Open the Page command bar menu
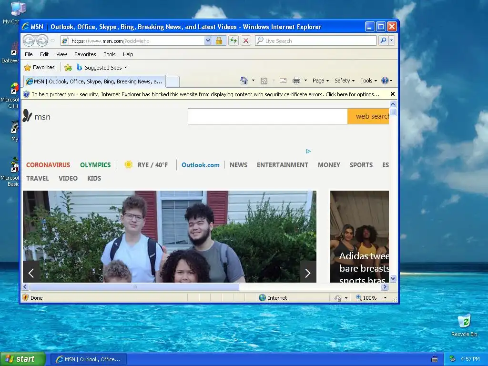This screenshot has width=488, height=366. point(321,81)
